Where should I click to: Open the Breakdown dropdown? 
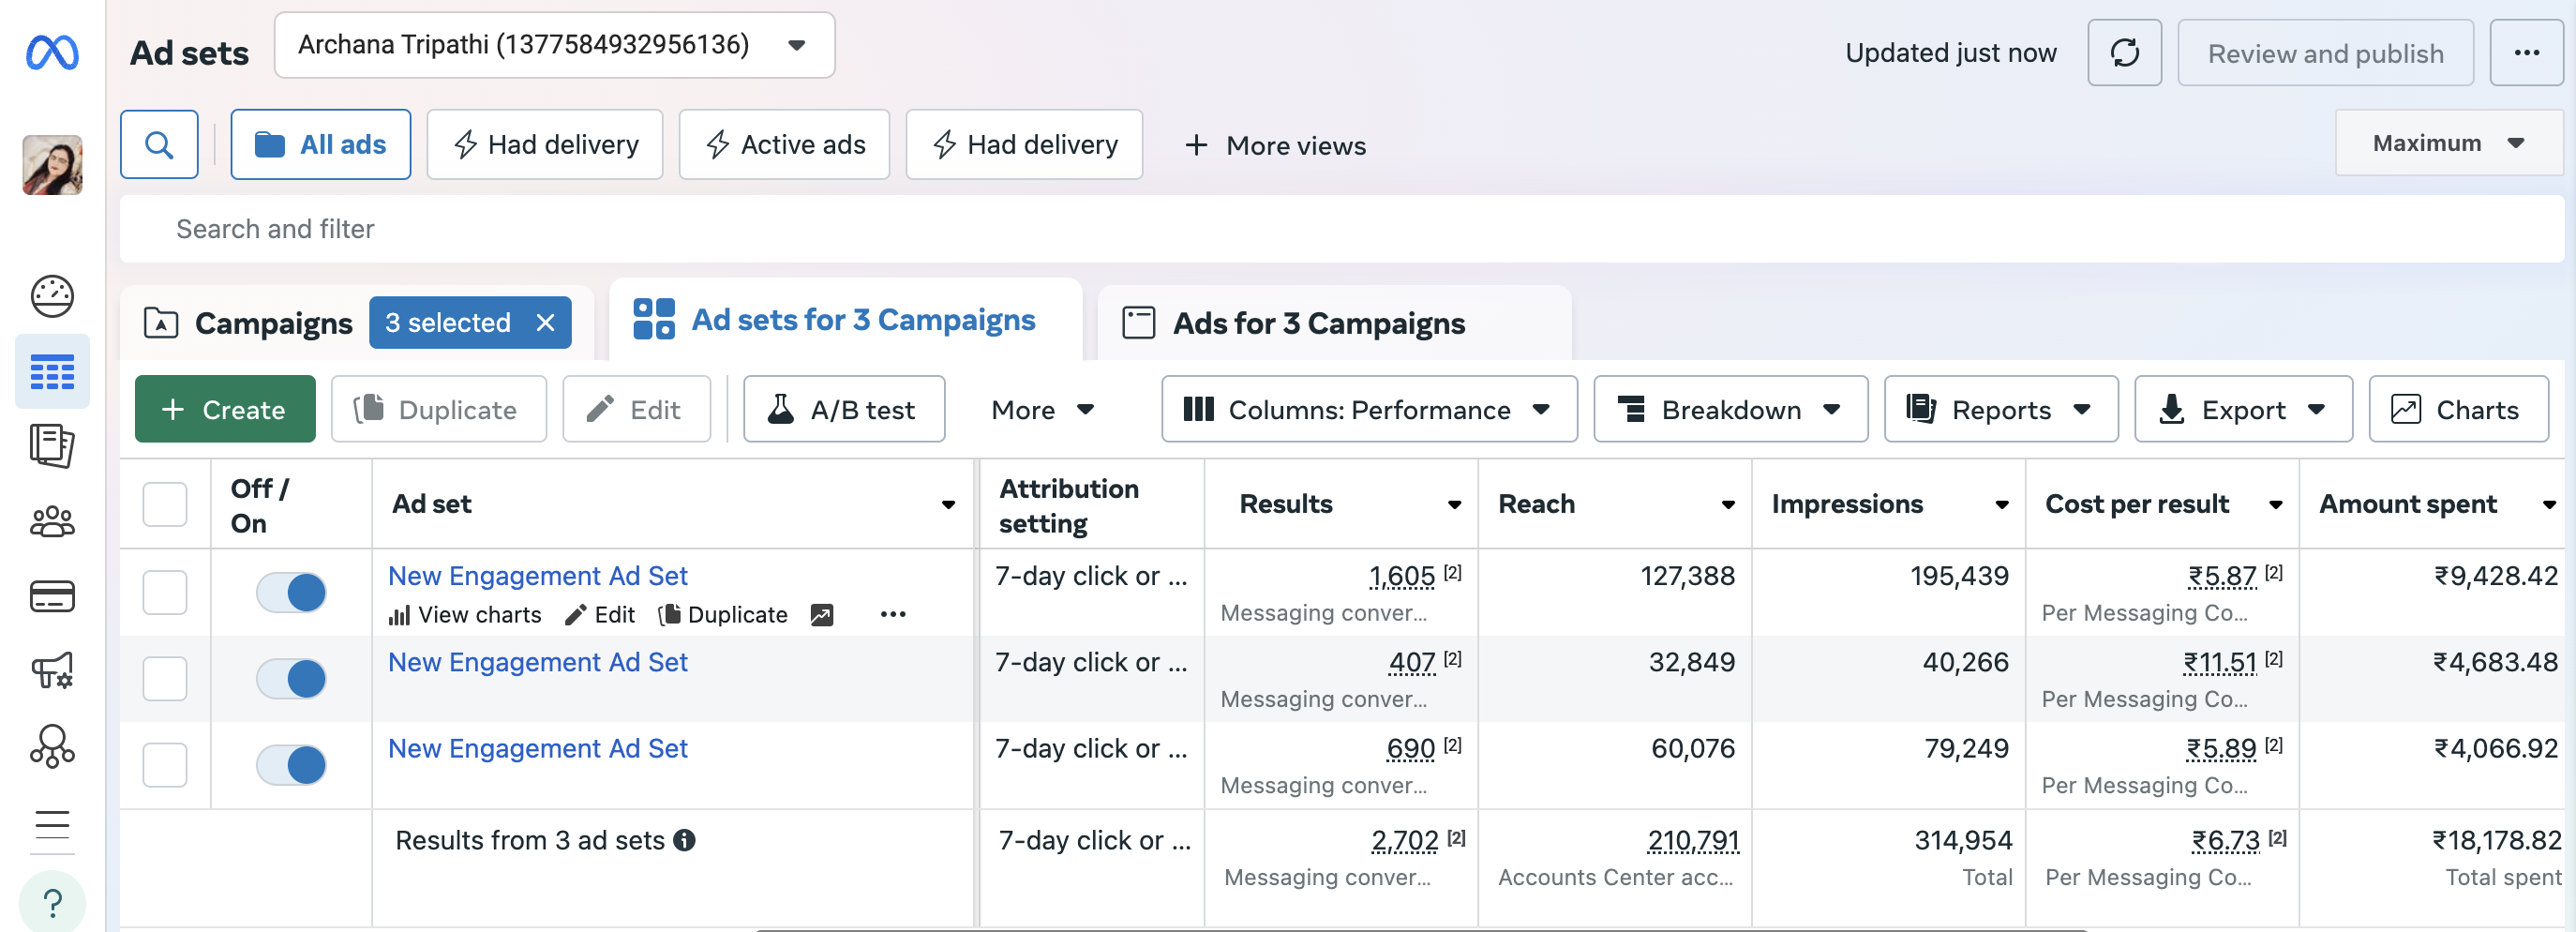tap(1730, 410)
